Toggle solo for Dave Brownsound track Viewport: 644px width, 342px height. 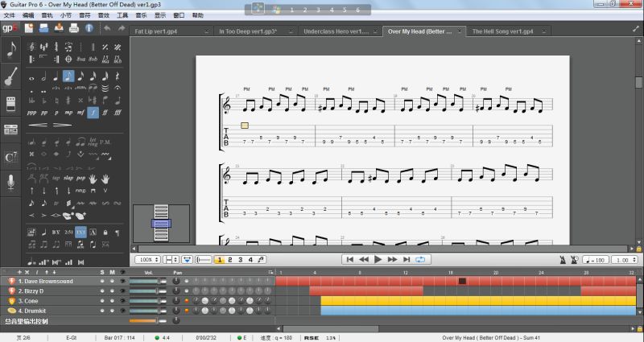coord(102,281)
